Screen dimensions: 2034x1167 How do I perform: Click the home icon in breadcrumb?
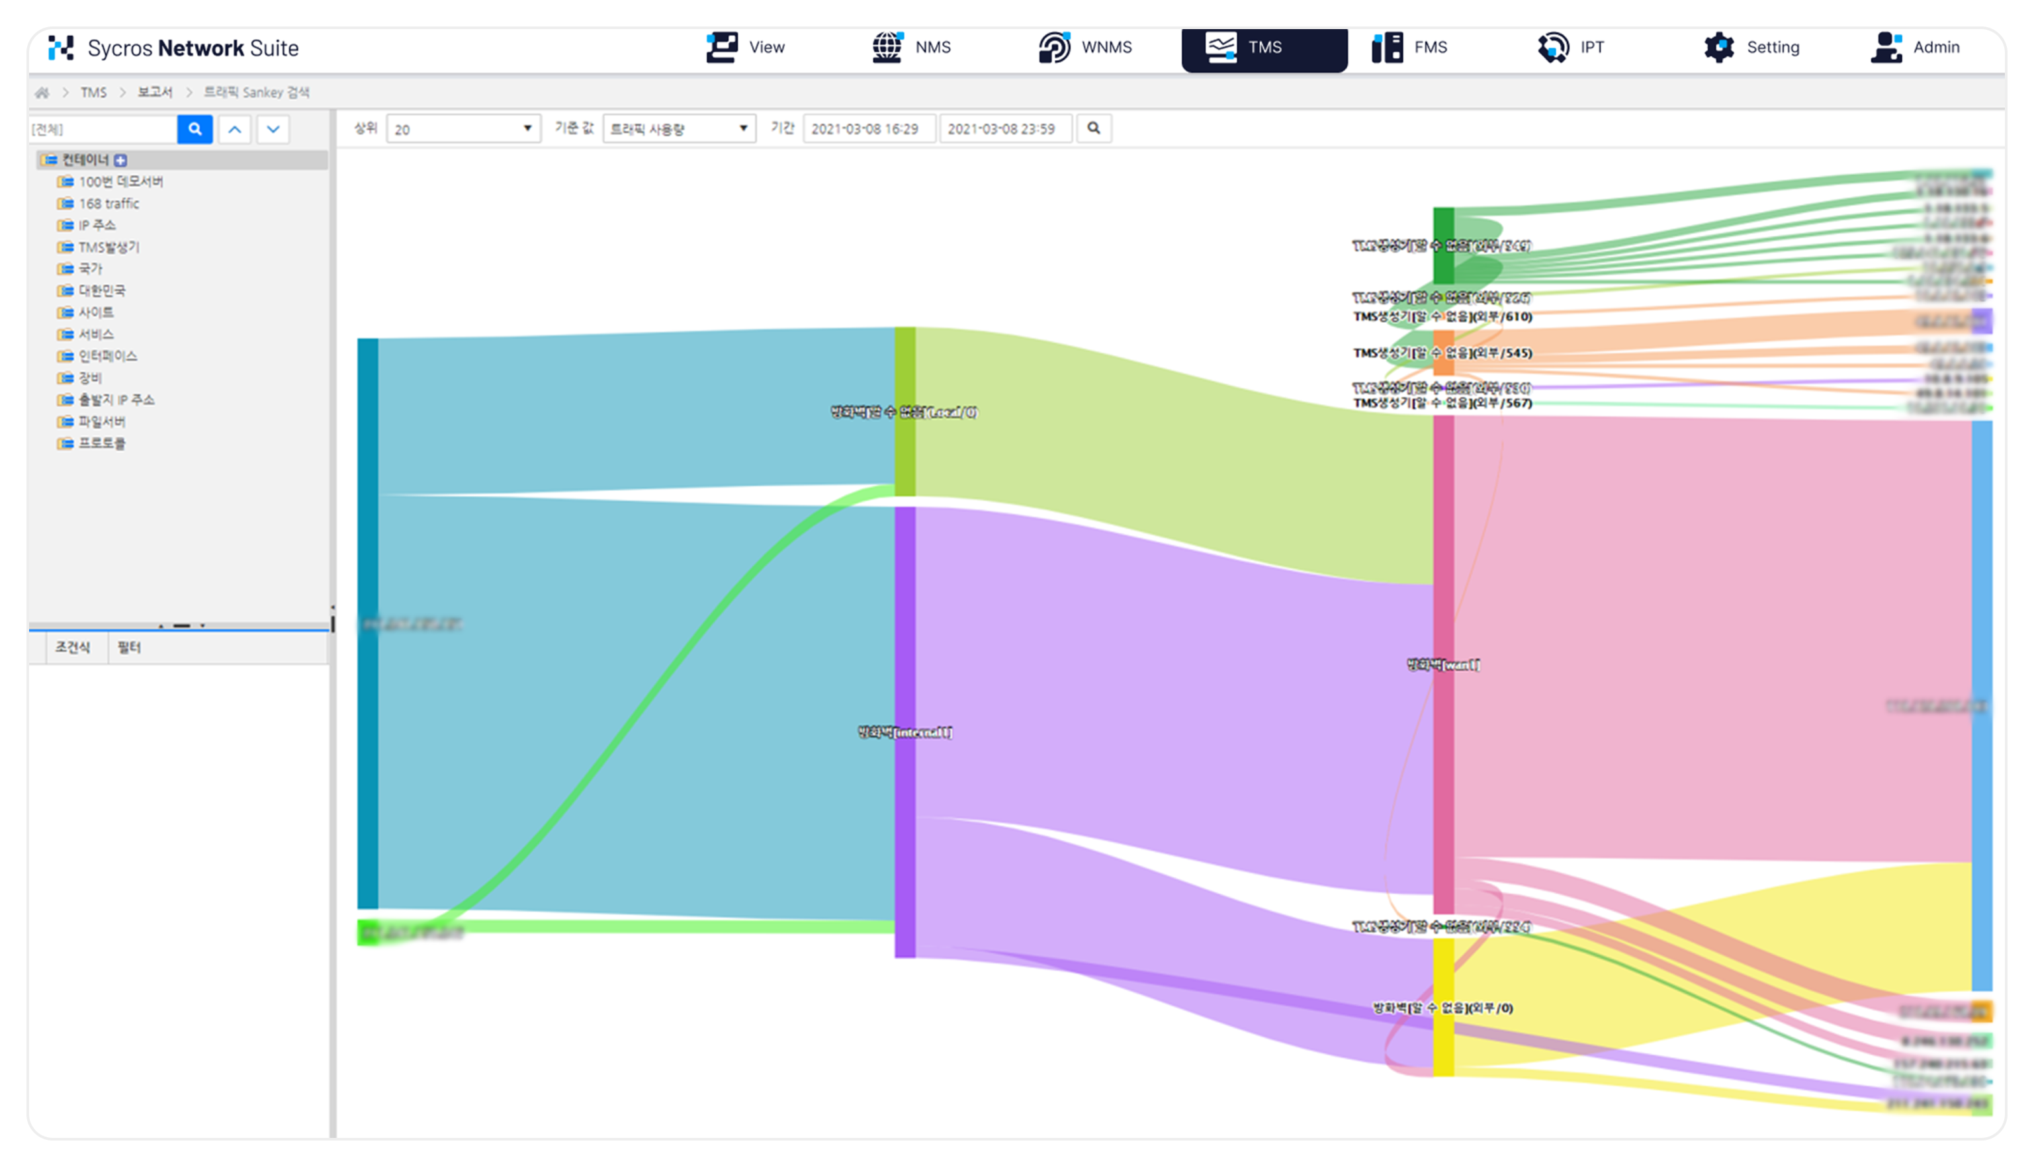click(x=42, y=93)
